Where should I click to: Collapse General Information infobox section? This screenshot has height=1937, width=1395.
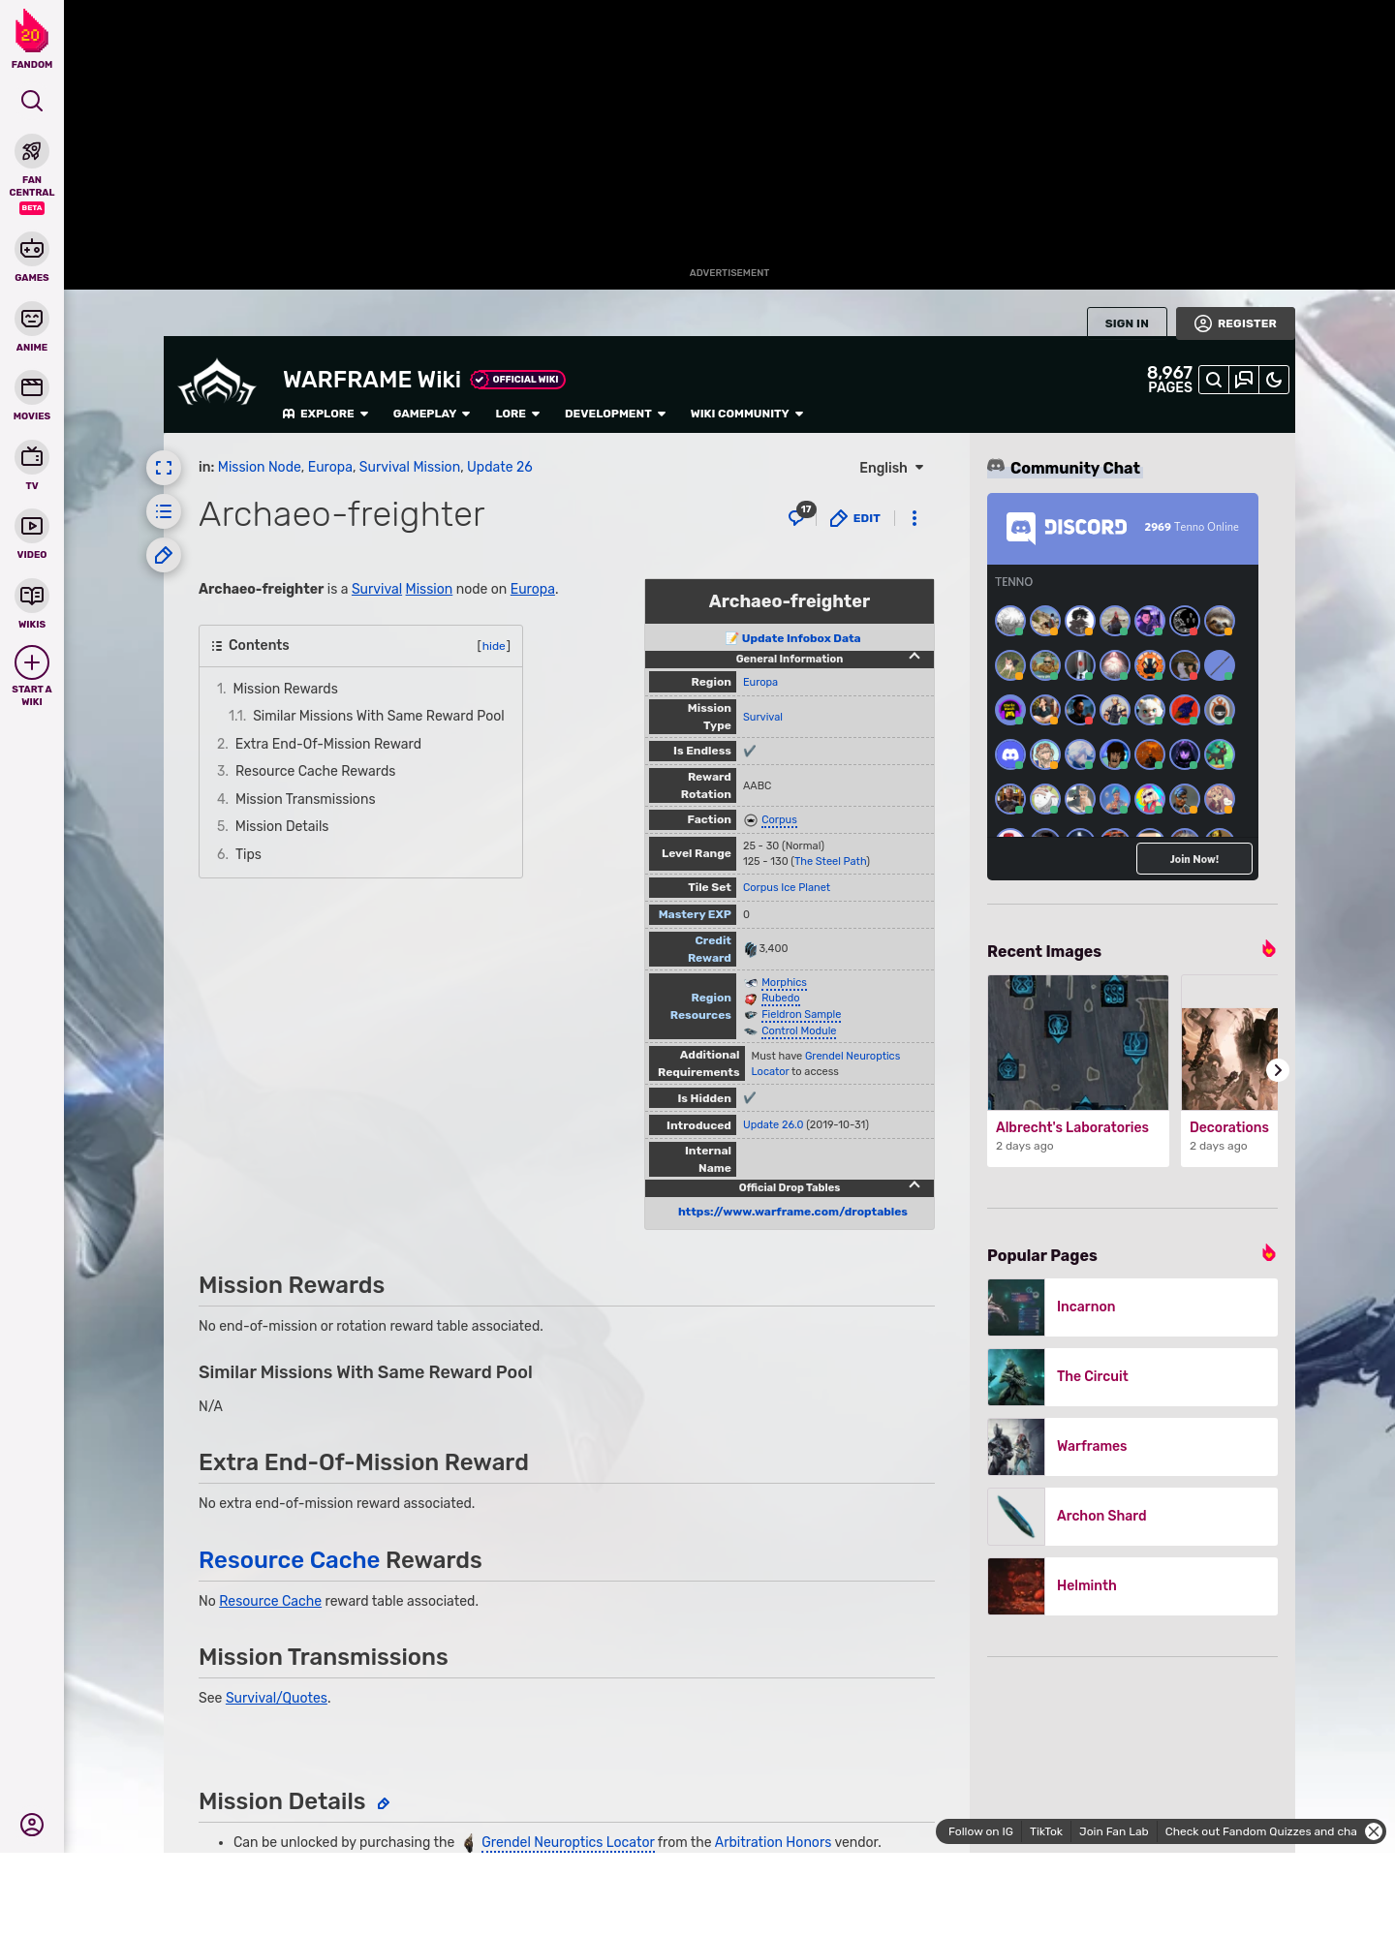914,658
